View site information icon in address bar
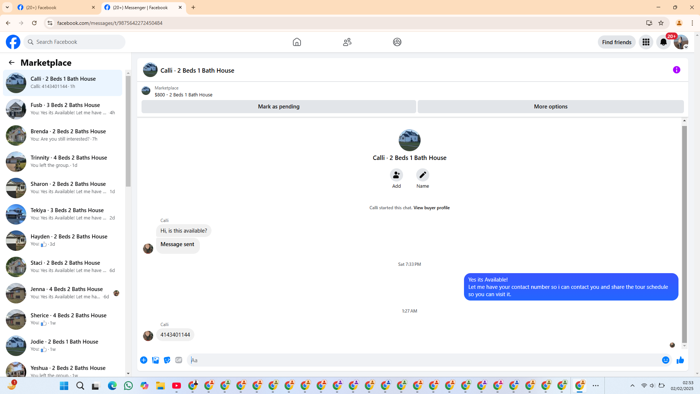The image size is (700, 394). coord(50,23)
